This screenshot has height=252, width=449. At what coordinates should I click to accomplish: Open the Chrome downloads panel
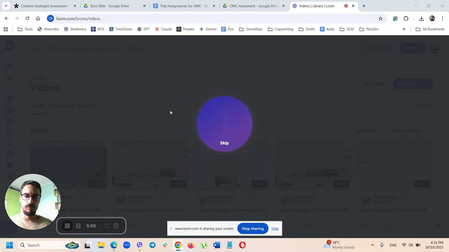[421, 19]
